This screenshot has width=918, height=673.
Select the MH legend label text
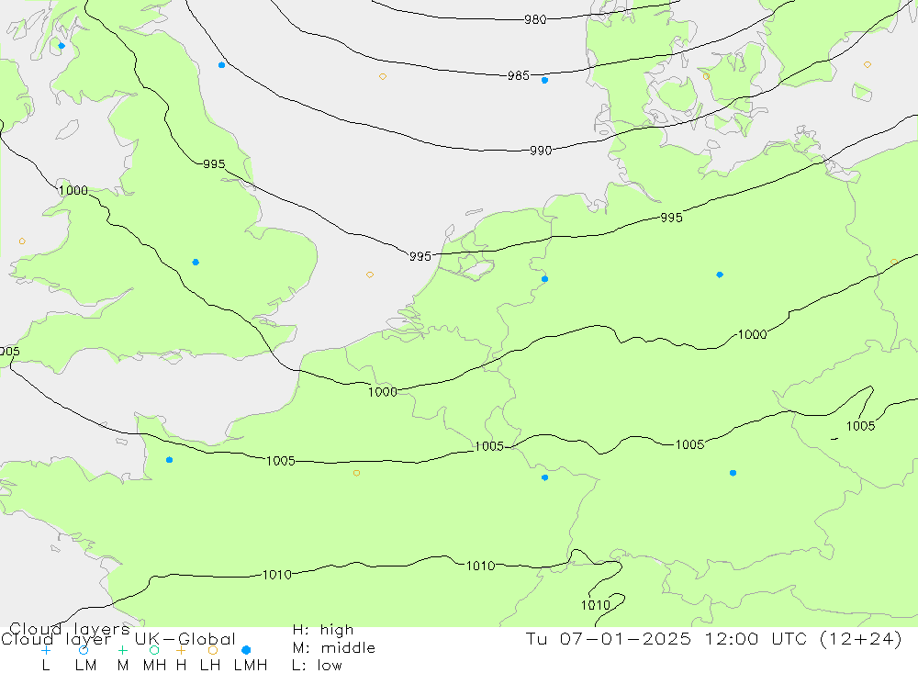point(154,666)
